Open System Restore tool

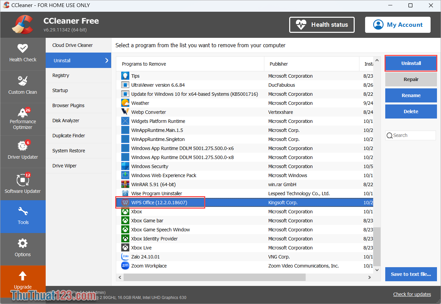pos(78,151)
